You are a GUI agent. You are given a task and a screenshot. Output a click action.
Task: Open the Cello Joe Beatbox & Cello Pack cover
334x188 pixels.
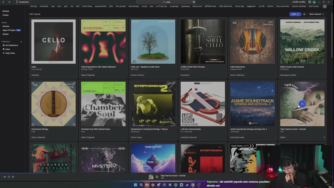153,42
